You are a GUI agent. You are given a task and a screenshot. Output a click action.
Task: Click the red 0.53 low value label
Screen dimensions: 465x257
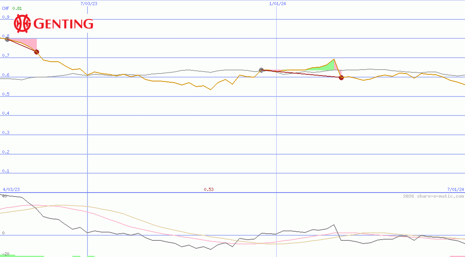[x=209, y=189]
